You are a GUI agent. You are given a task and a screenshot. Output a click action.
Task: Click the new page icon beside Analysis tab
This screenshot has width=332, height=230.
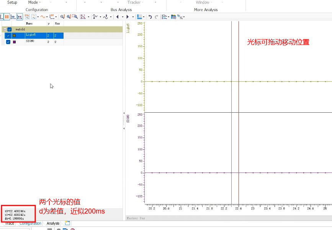[67, 223]
